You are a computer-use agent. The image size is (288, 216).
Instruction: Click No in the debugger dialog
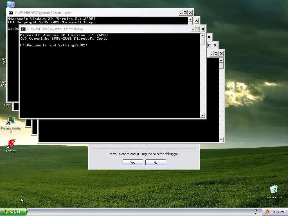click(x=156, y=163)
